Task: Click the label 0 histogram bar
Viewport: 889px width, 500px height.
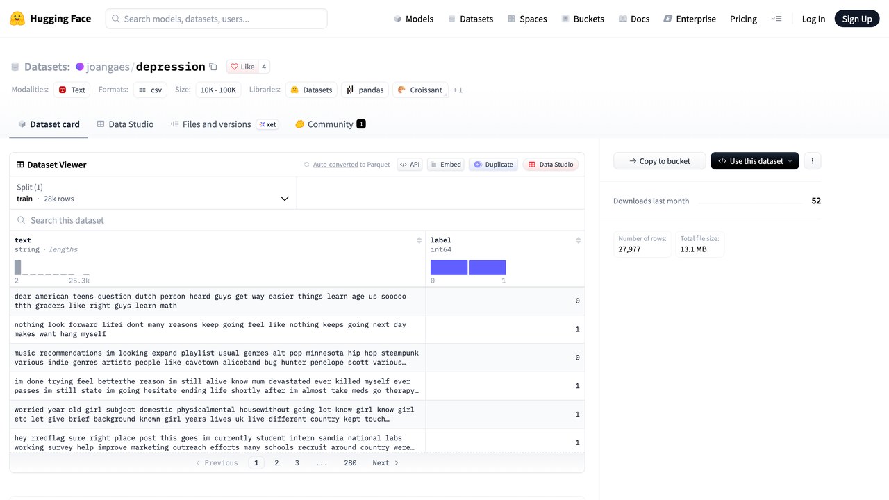Action: (x=449, y=267)
